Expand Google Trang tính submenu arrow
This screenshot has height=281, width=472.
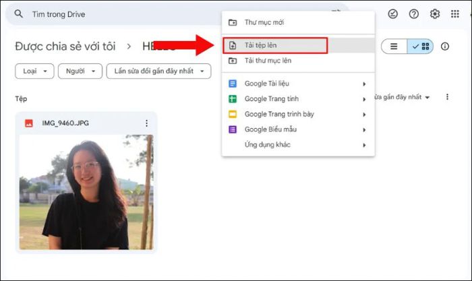point(364,99)
